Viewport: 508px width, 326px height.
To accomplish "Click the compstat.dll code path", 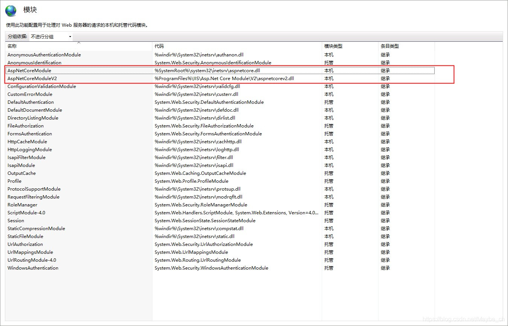I will point(199,228).
